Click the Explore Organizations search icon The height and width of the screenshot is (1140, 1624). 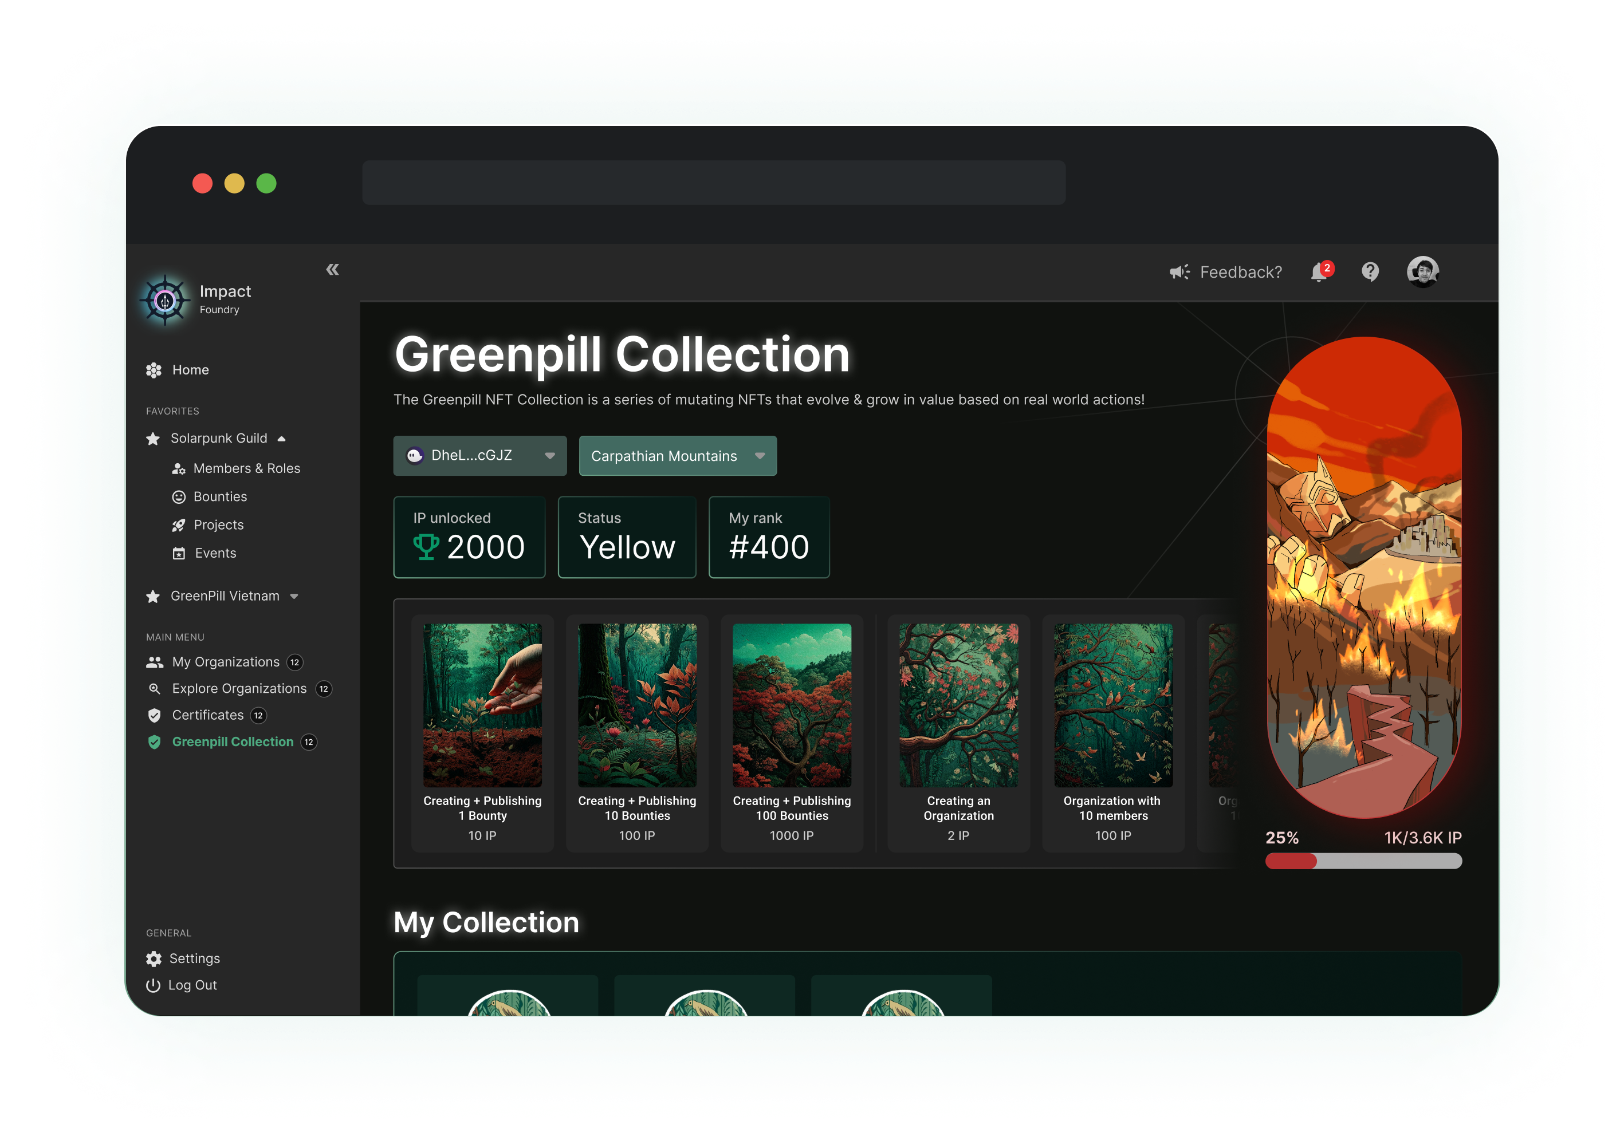154,689
